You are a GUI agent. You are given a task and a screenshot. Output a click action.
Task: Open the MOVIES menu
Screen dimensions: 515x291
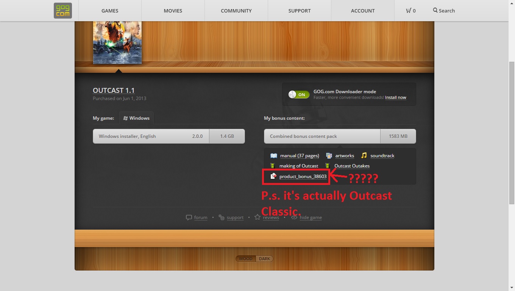point(173,11)
